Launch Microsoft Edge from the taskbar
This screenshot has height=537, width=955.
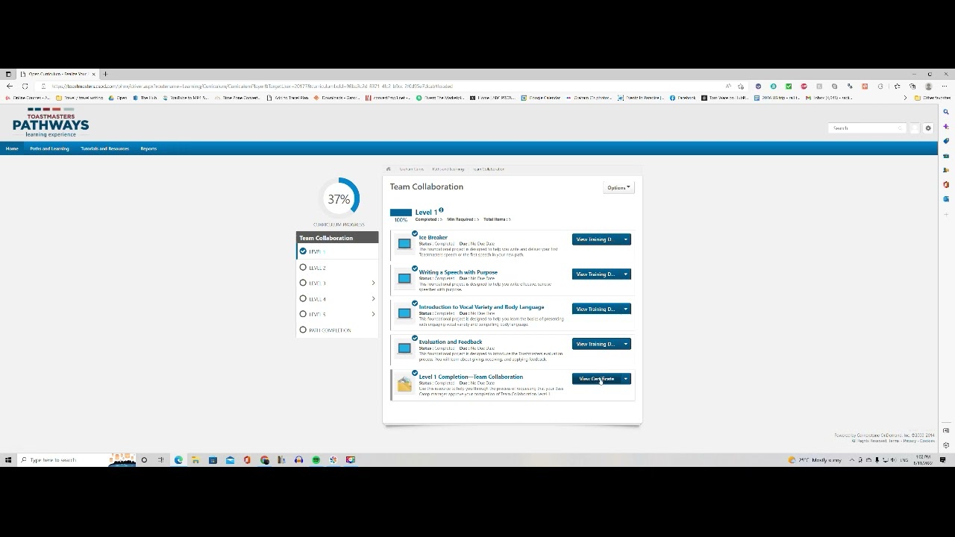point(178,460)
